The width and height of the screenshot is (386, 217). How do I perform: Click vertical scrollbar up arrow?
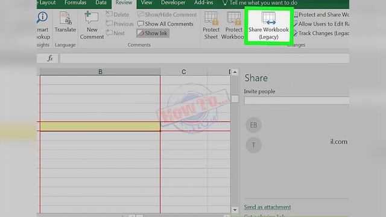235,72
